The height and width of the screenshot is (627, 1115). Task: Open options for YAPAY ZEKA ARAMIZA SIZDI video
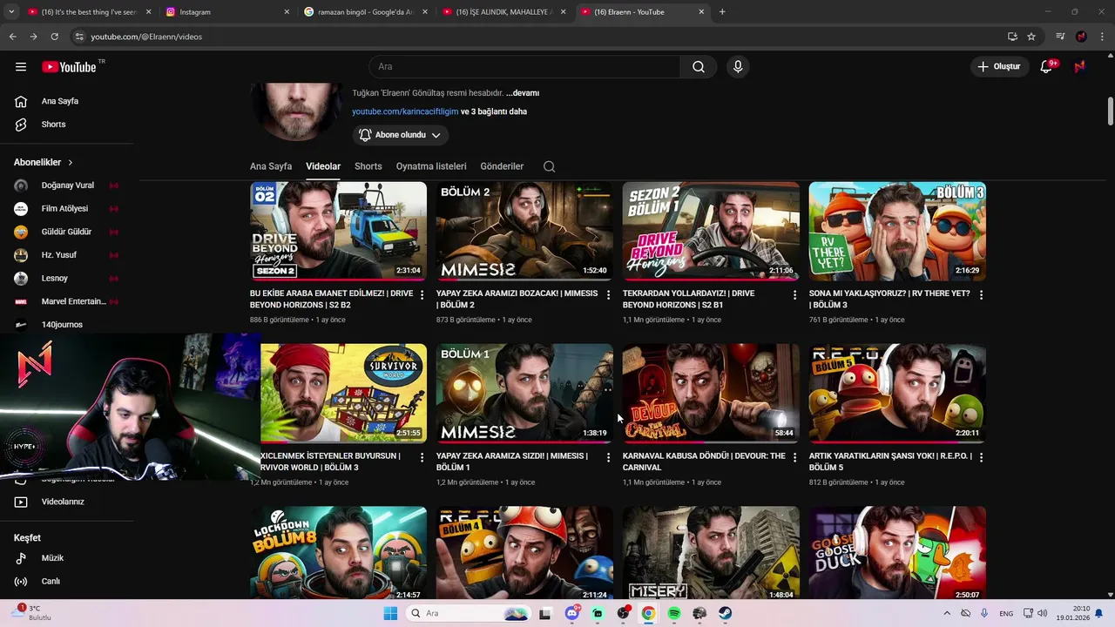[x=608, y=457]
